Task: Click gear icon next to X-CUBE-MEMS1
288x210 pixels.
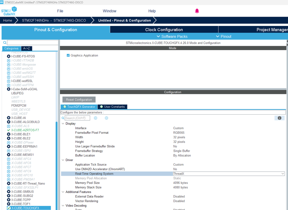Action: click(x=9, y=155)
